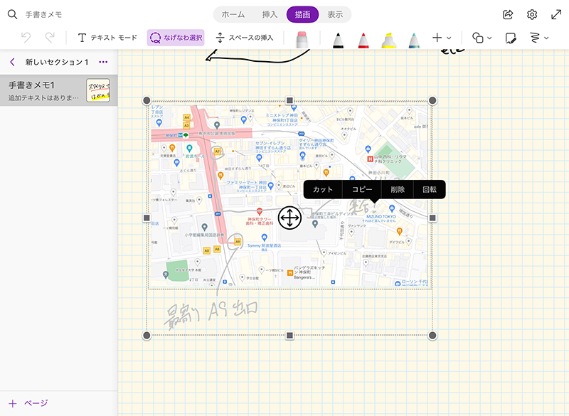Choose 削除 in context menu
Viewport: 569px width, 416px height.
[398, 189]
